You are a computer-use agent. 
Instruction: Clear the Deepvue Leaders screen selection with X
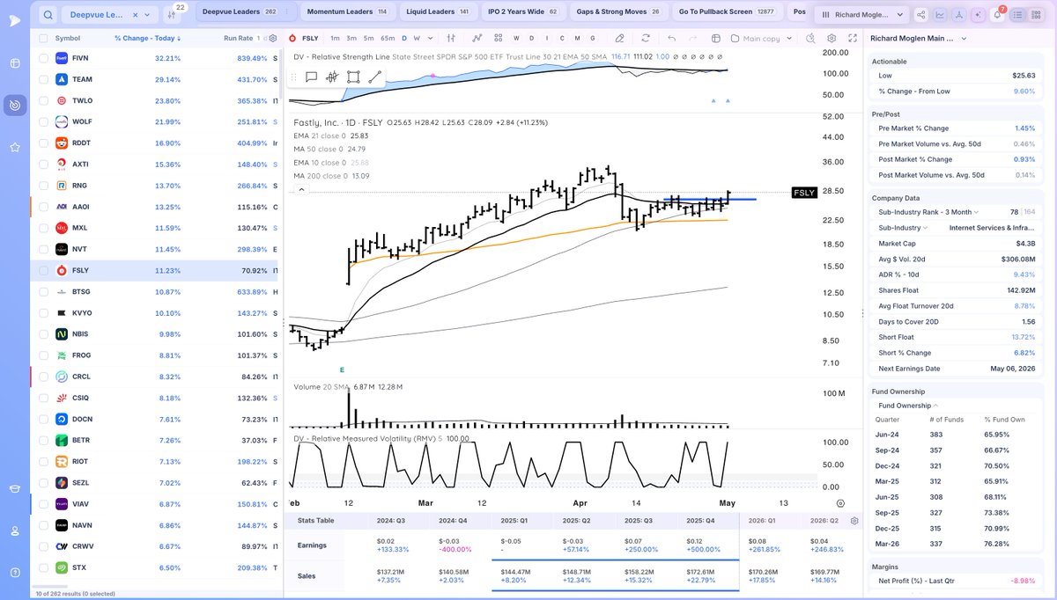[x=137, y=15]
